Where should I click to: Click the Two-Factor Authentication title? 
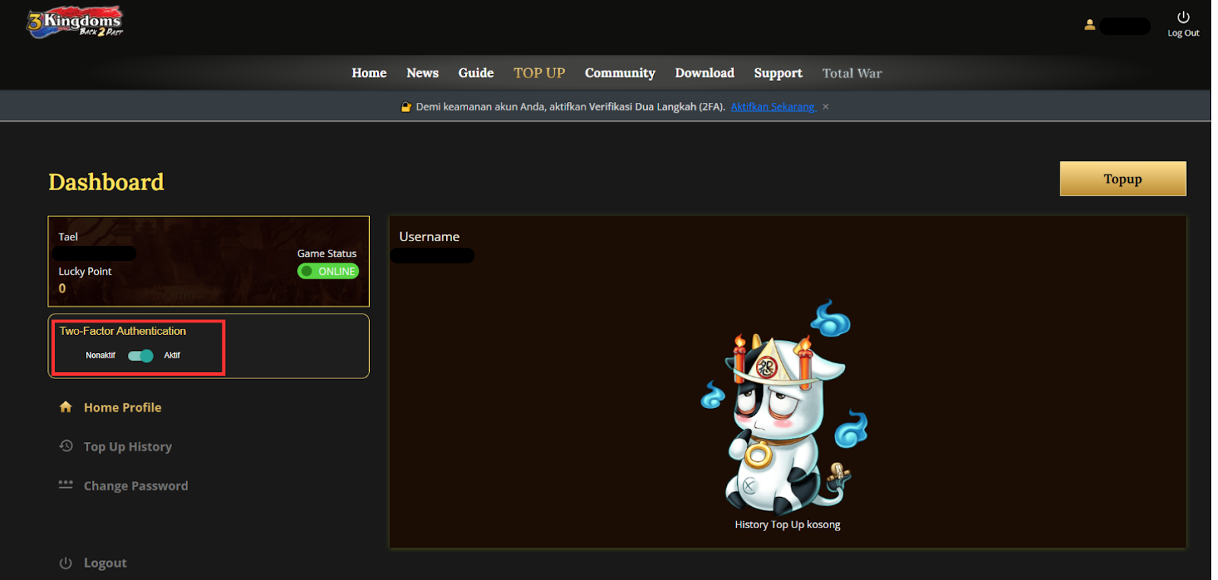coord(123,331)
